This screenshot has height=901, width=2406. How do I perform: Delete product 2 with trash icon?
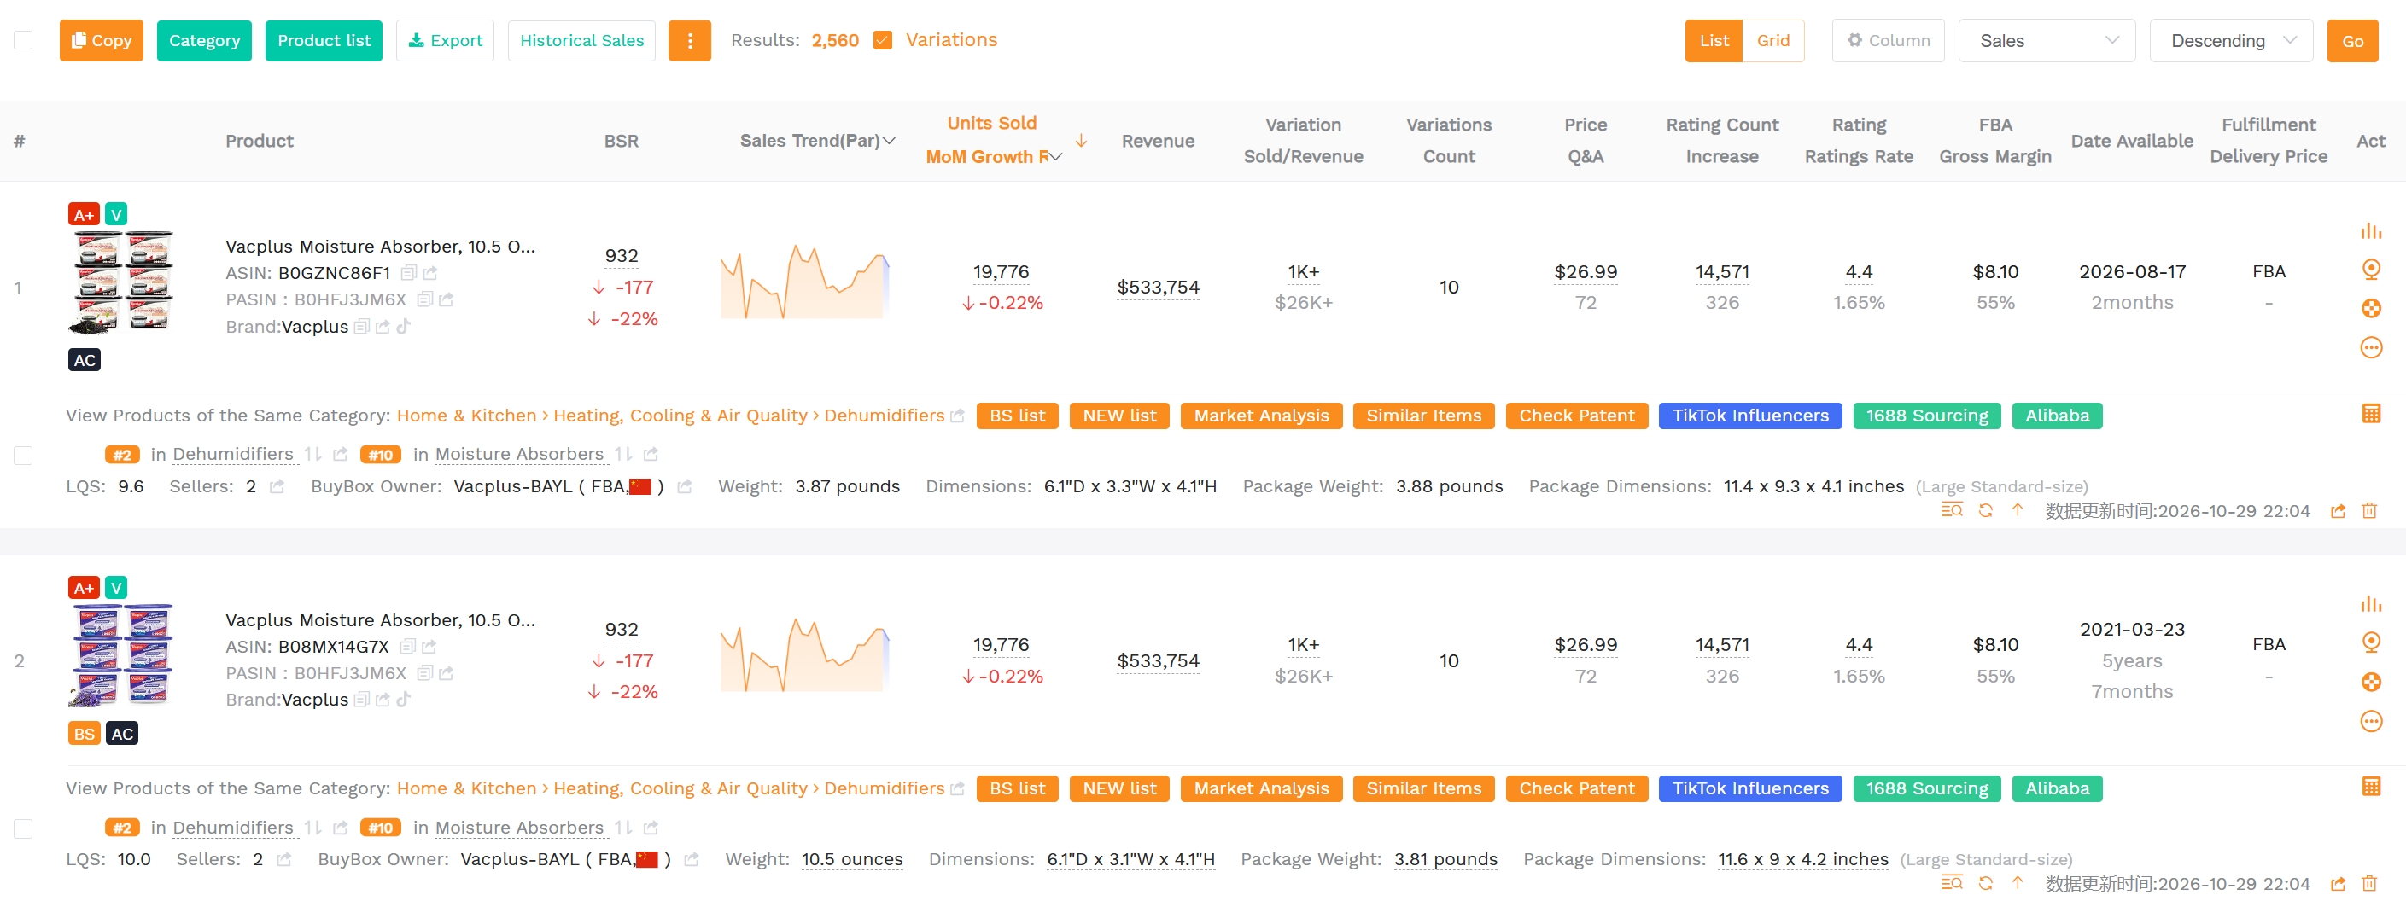2368,883
